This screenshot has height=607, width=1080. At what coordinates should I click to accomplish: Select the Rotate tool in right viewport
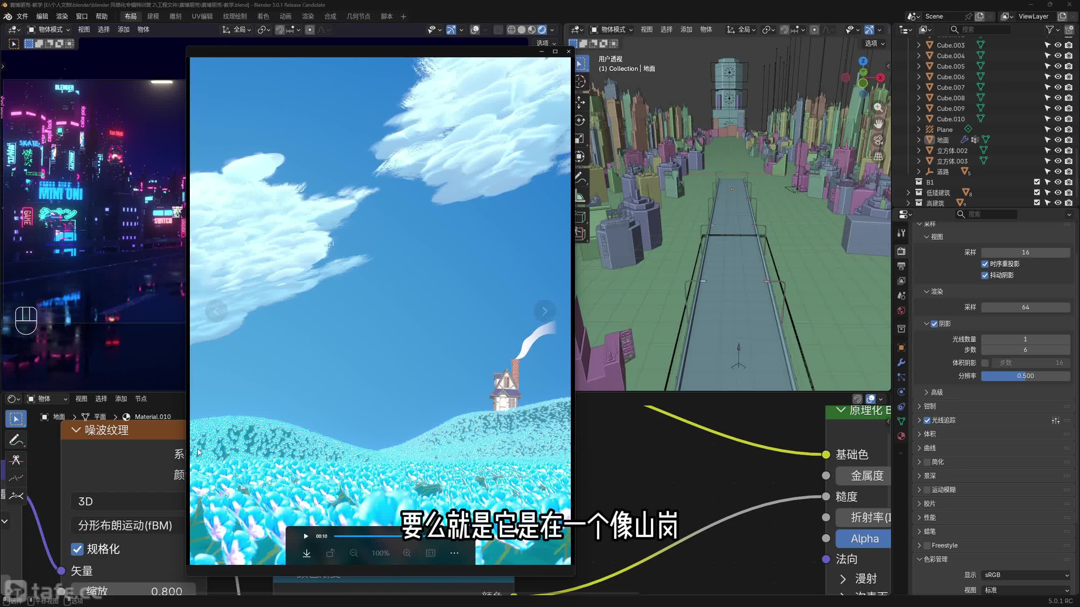580,120
